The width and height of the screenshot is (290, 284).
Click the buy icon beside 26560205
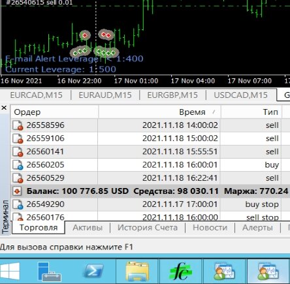(x=18, y=165)
